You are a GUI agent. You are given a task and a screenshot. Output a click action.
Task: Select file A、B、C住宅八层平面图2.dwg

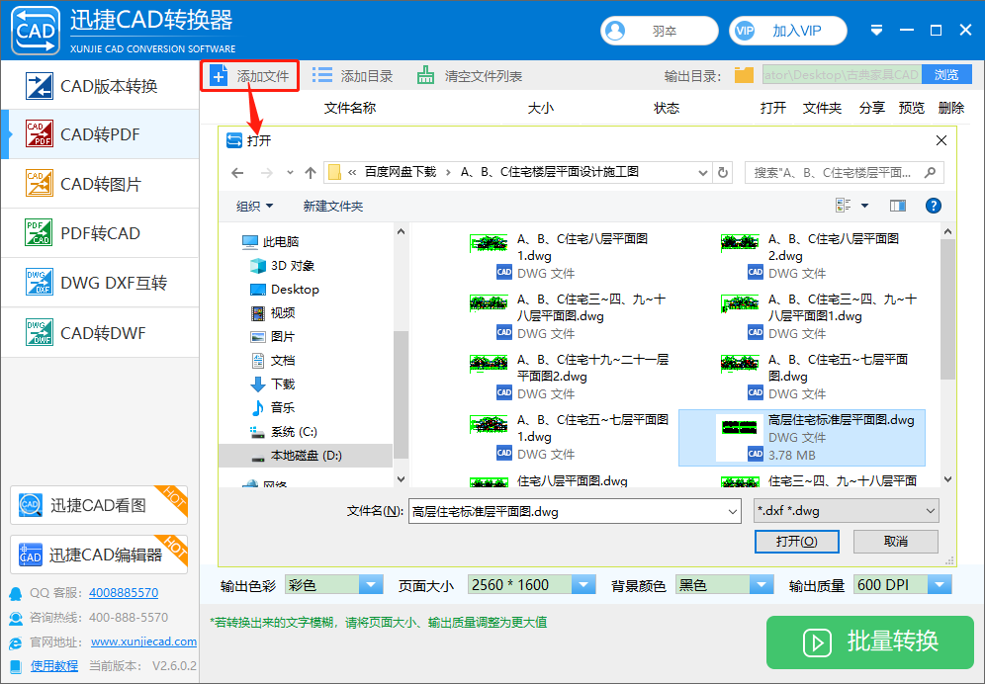tap(810, 255)
